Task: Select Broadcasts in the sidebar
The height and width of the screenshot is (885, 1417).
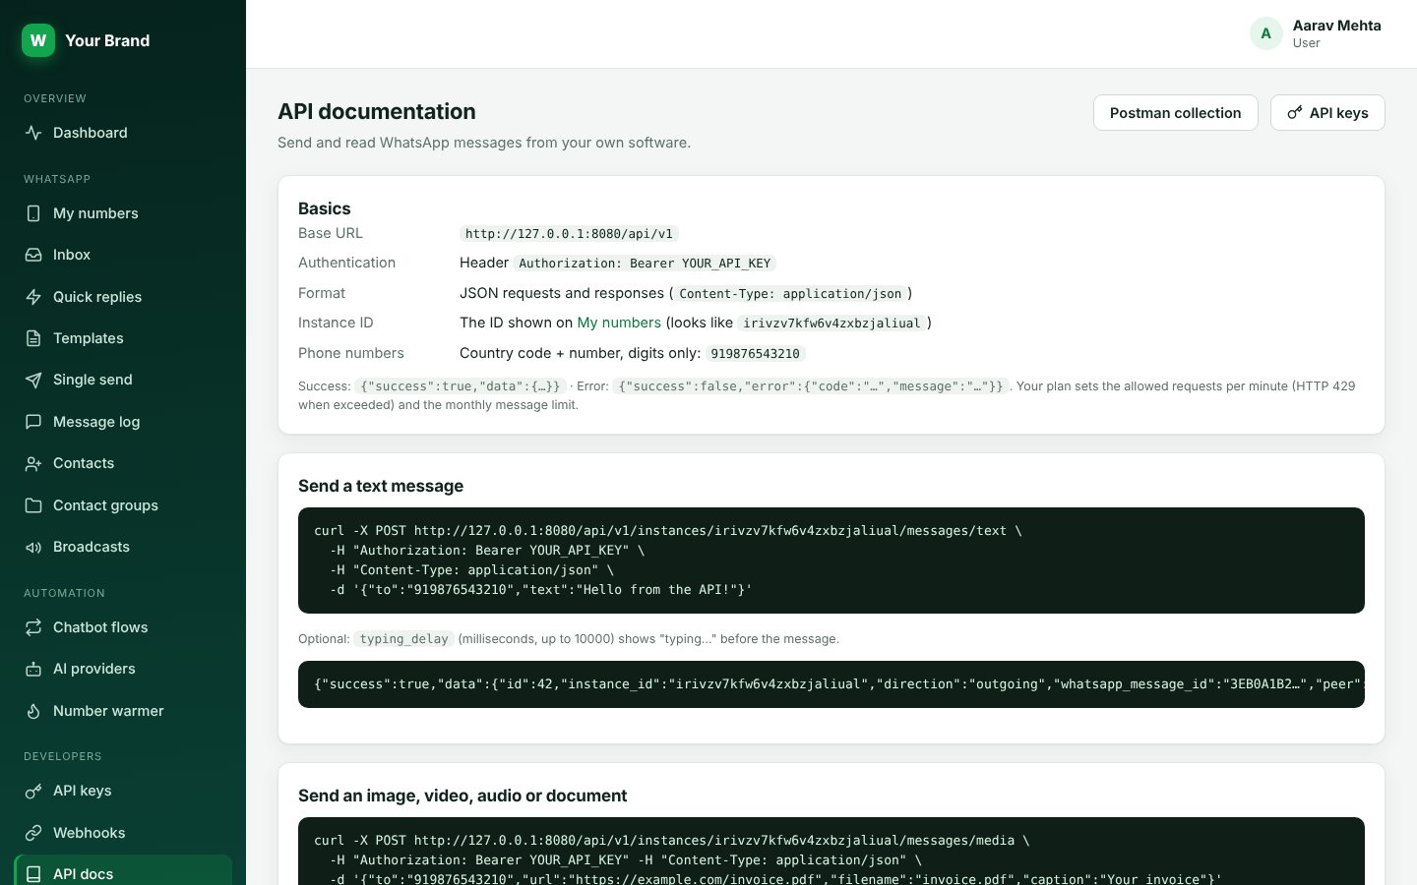Action: [123, 547]
